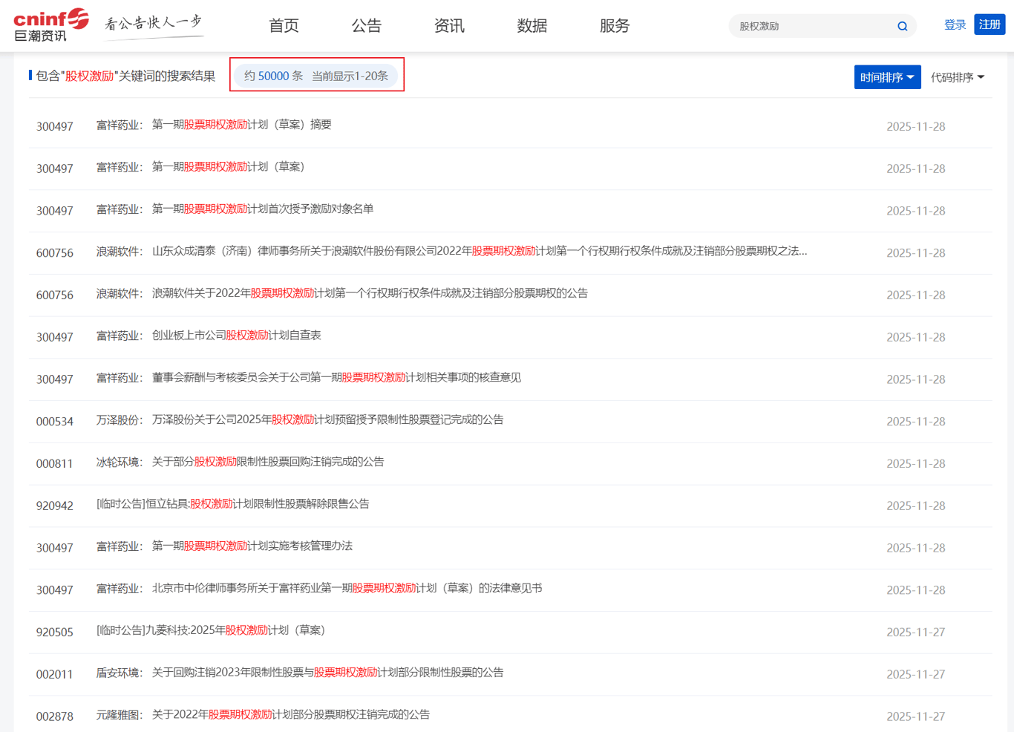Open 关于部分股权激励限制性股票回购注销完成的公告
Image resolution: width=1014 pixels, height=732 pixels.
point(268,462)
